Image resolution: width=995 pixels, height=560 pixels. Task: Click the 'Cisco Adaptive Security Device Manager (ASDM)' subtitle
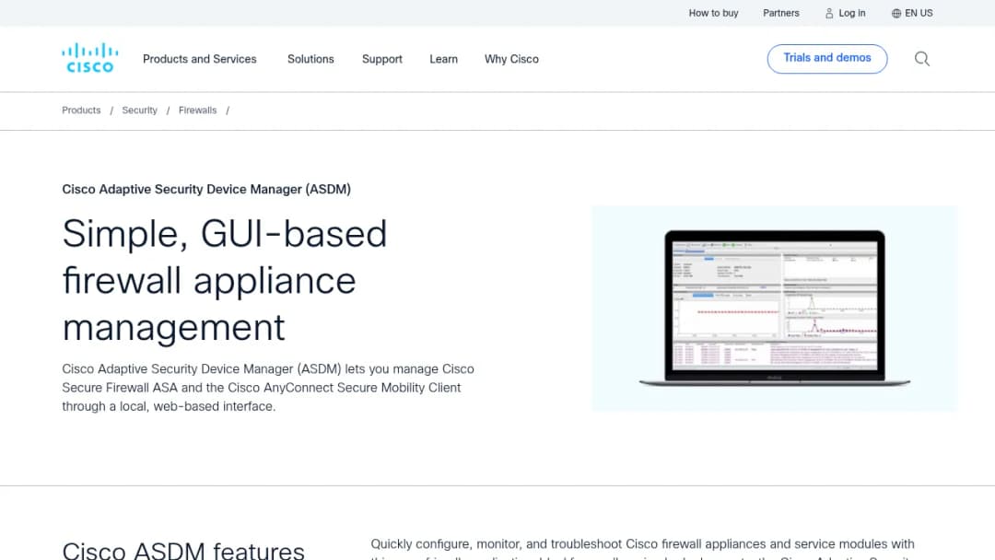pos(206,189)
